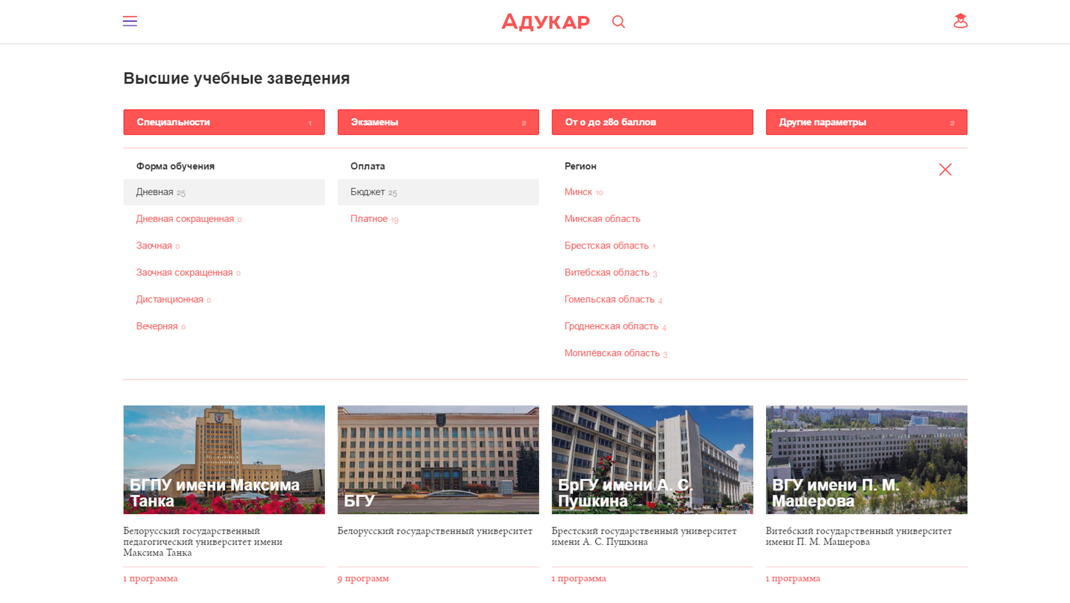Click the Брестский государственный университет description
This screenshot has height=603, width=1070.
[644, 536]
